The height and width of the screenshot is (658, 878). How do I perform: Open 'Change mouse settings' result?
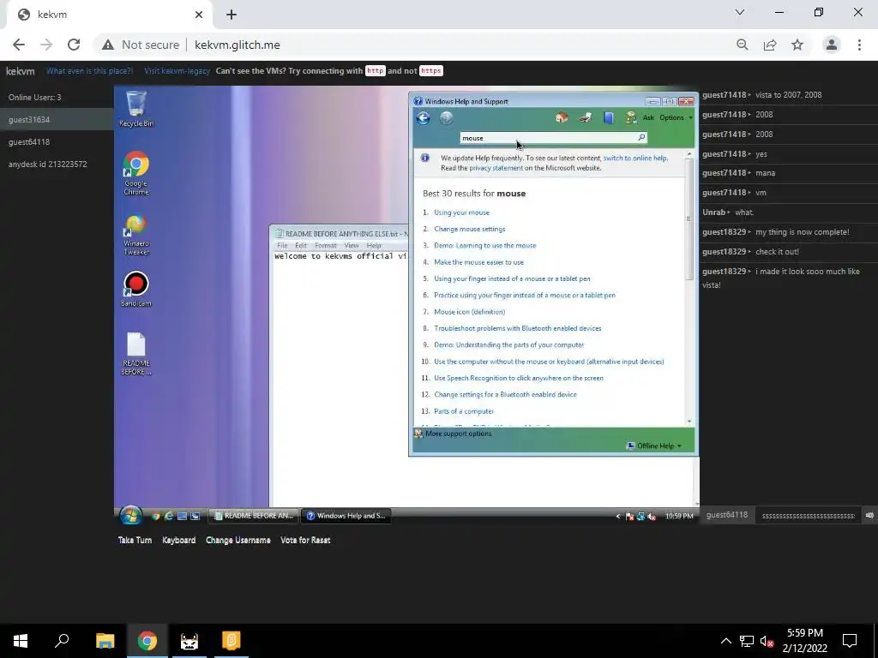pos(469,229)
